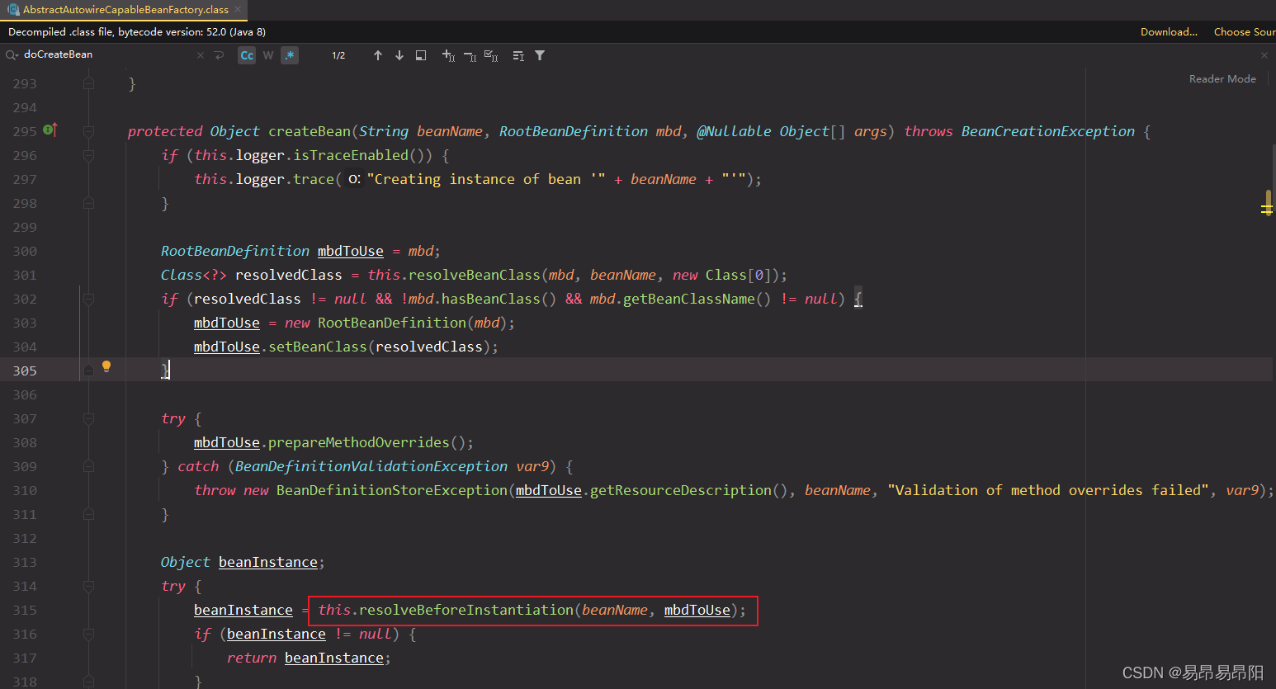Toggle whole Words matching option

pos(267,54)
